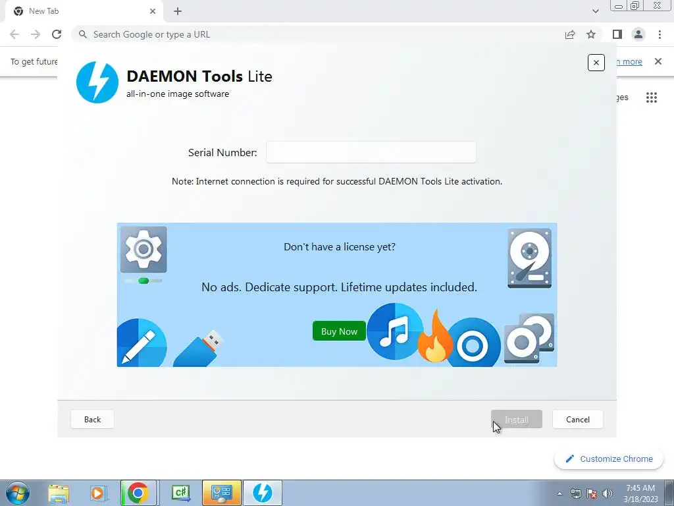Select the New Tab browser tab
The height and width of the screenshot is (506, 674).
tap(84, 11)
